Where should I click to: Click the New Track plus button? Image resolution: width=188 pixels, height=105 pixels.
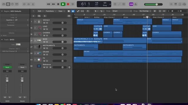pos(33,16)
